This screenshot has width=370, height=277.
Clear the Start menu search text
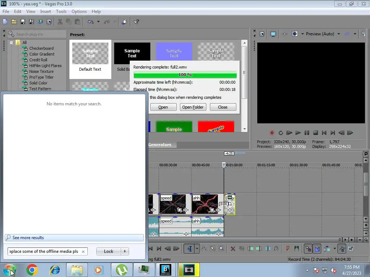click(83, 251)
